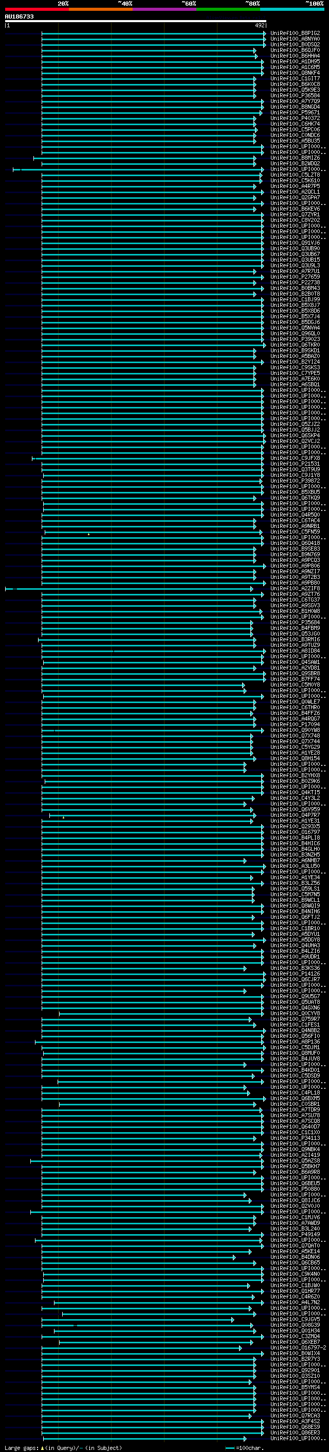Click the white query sequence bar

(136, 22)
